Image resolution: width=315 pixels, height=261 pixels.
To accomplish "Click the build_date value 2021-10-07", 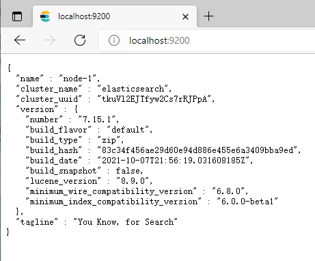I will tap(174, 161).
